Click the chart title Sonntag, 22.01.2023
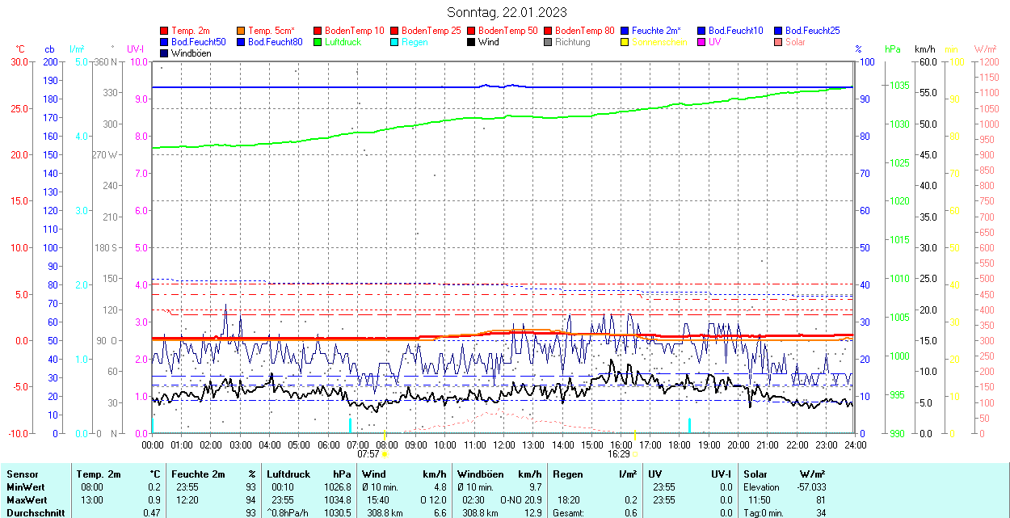Screen dimensions: 1010x518 (x=507, y=12)
